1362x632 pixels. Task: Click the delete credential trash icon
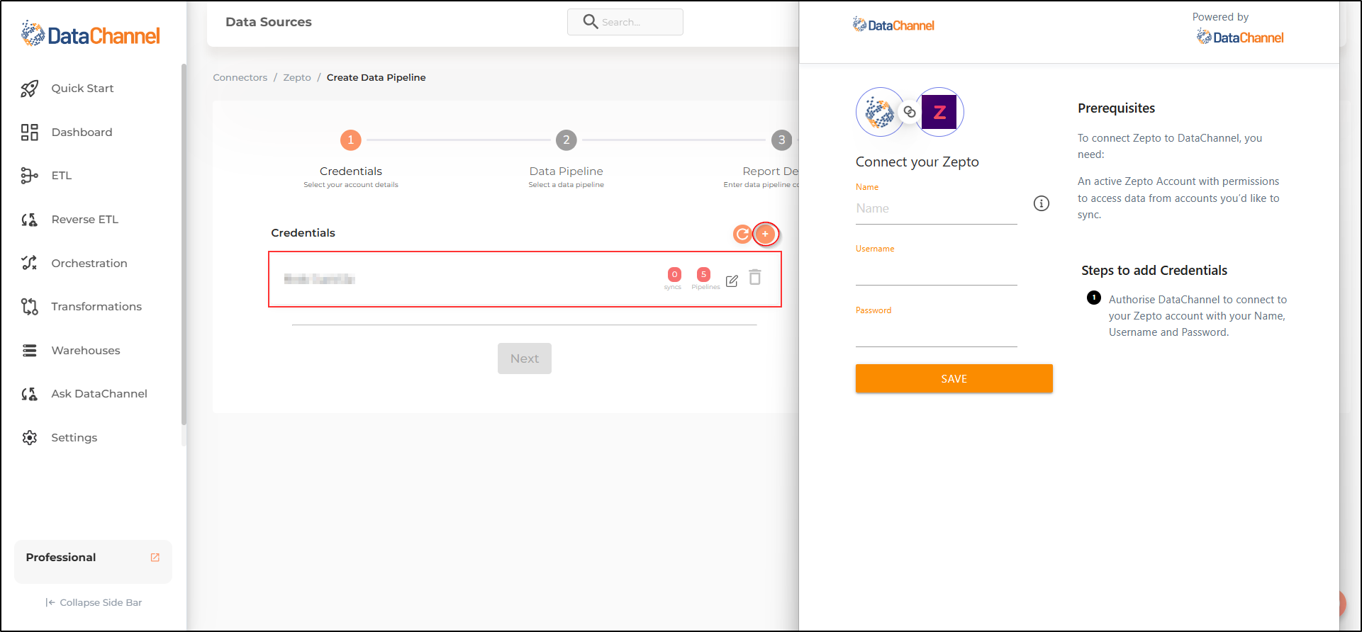point(755,277)
